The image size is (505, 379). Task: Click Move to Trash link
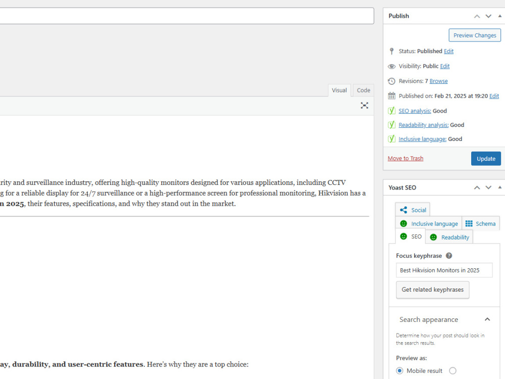(406, 158)
